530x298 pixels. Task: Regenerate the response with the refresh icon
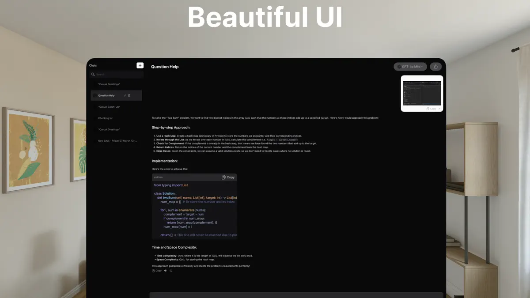[x=171, y=271]
